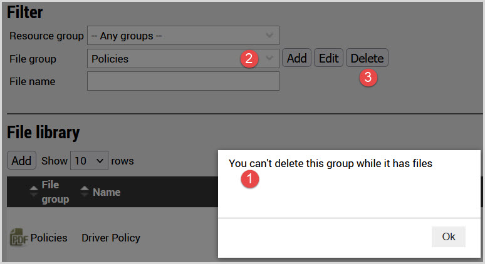Click Add button under File library
Screen dimensions: 485x264
click(x=21, y=161)
